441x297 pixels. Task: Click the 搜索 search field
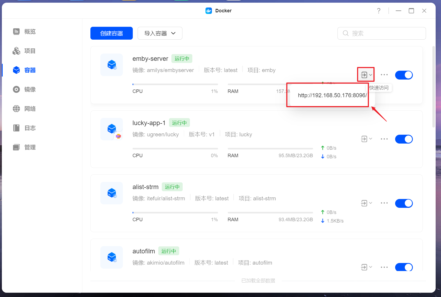pyautogui.click(x=381, y=33)
